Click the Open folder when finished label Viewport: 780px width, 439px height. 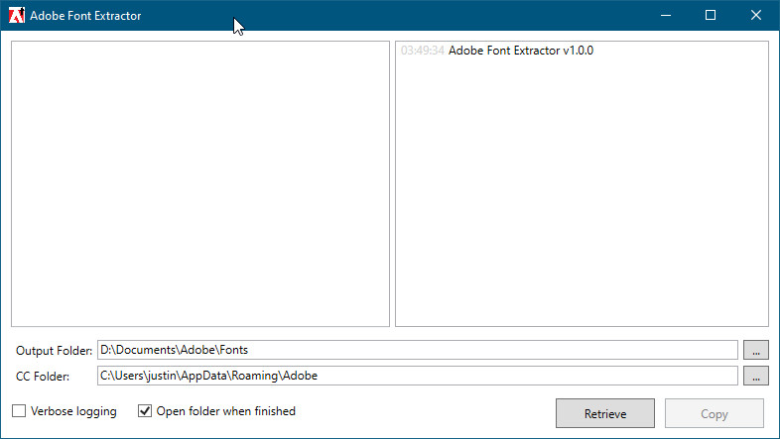[226, 411]
